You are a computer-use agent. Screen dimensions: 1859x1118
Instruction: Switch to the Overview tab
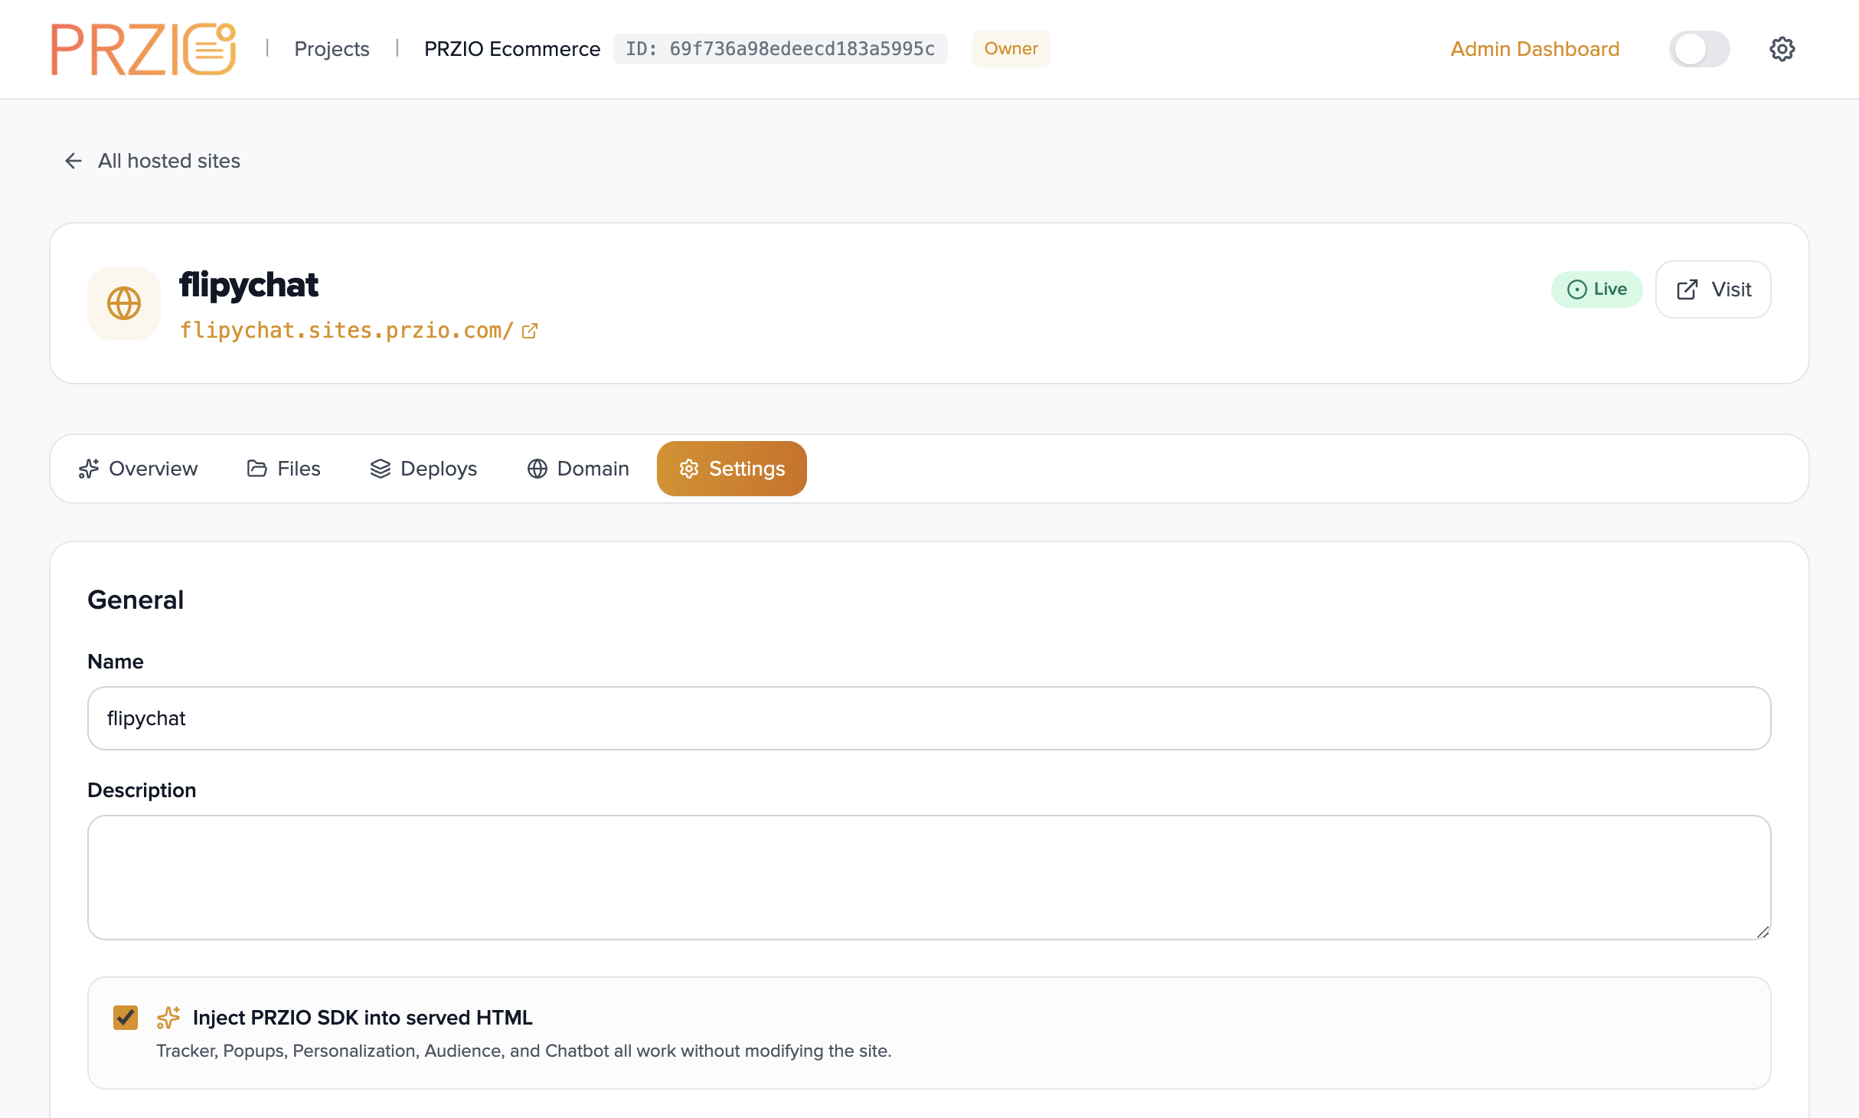(138, 469)
